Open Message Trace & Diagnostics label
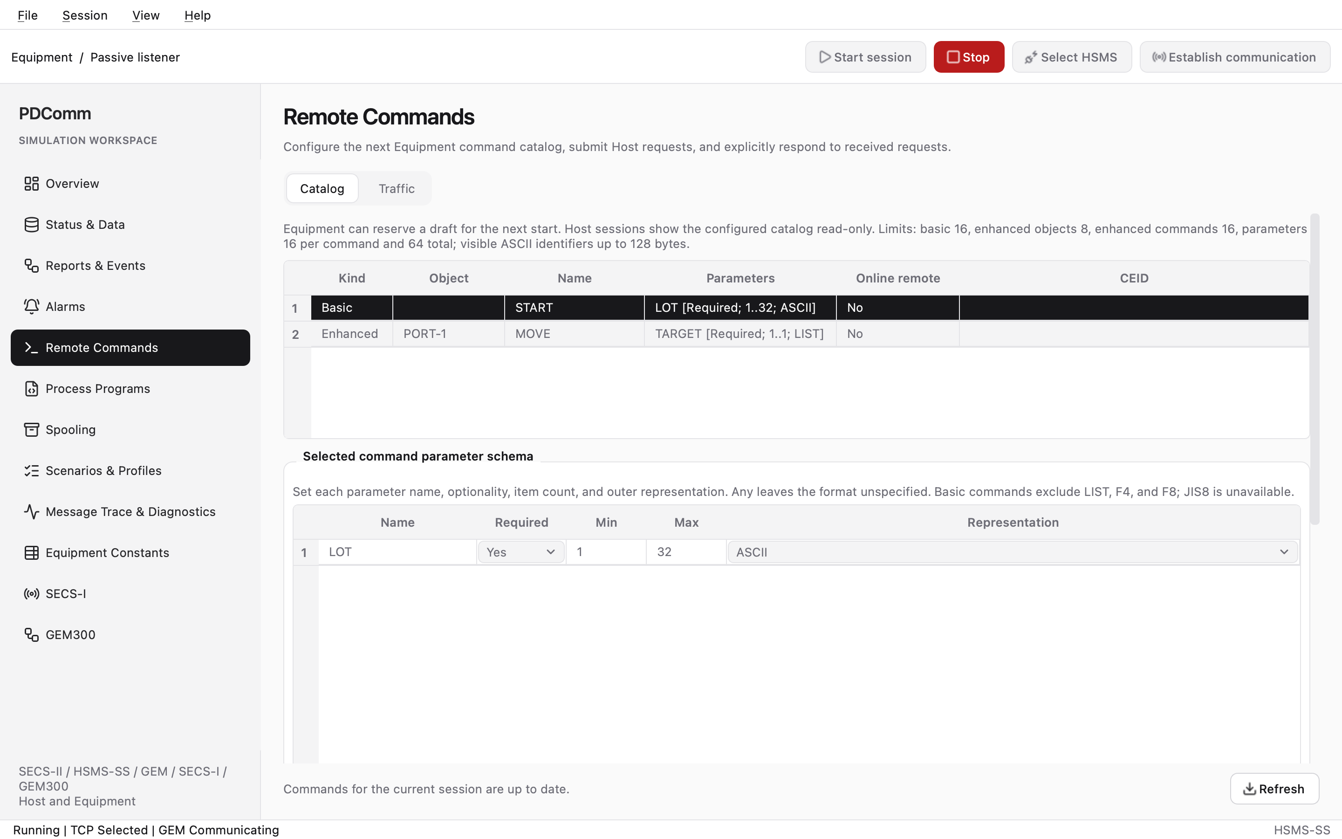The image size is (1342, 839). 130,512
